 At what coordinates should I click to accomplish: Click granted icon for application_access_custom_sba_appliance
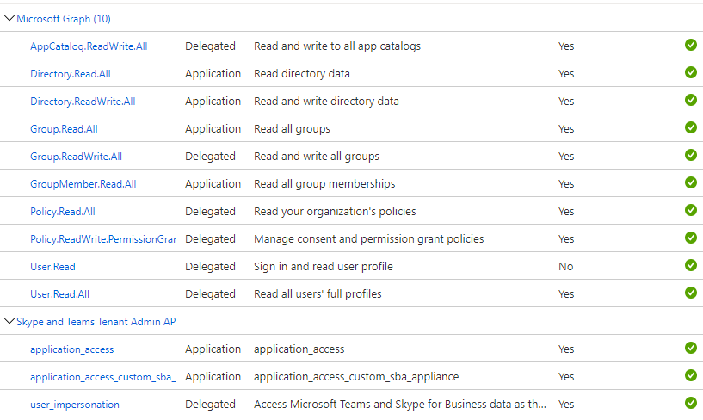(x=691, y=375)
